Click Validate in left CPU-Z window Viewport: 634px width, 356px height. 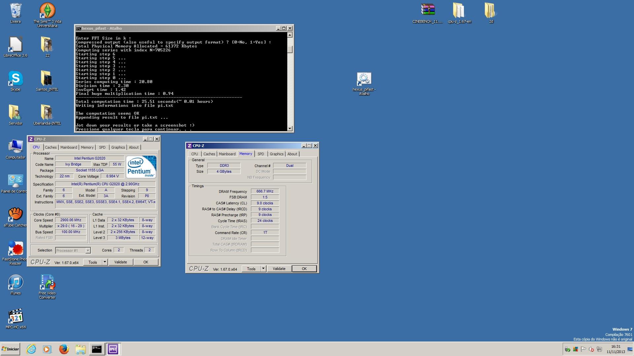pyautogui.click(x=121, y=262)
